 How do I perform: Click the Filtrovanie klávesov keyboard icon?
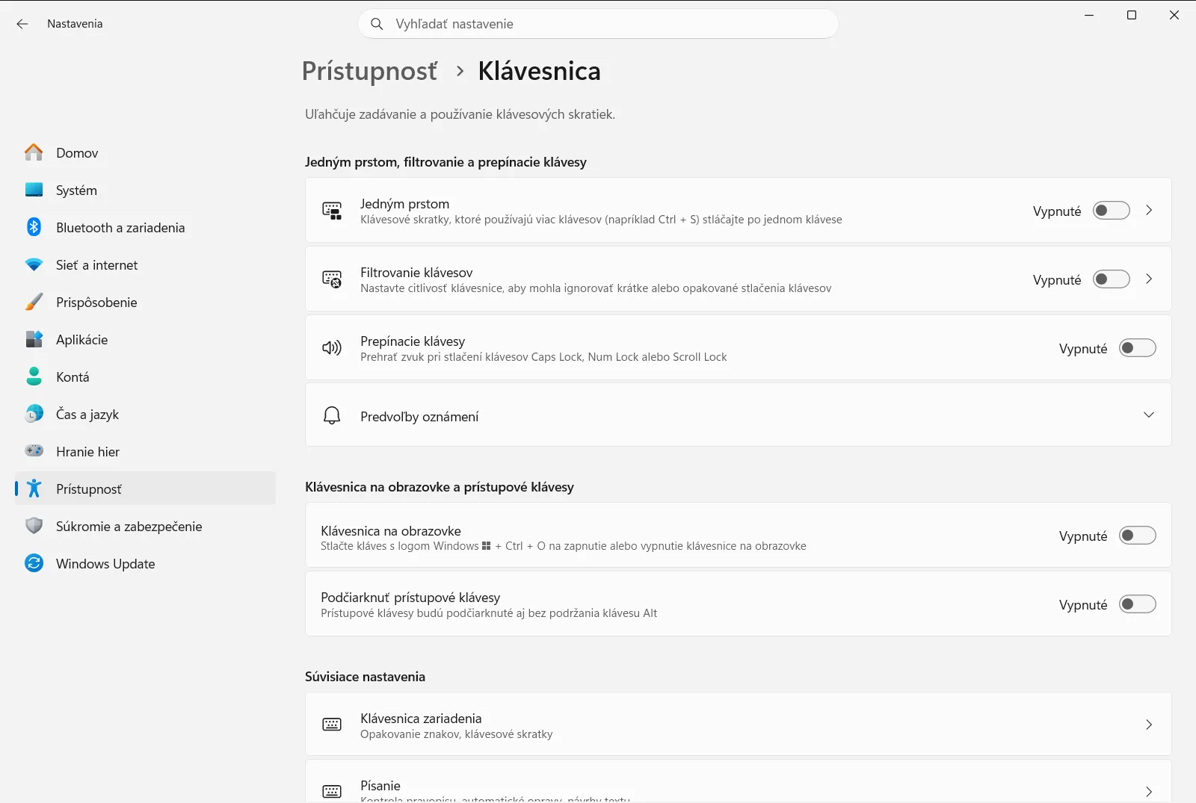click(x=332, y=279)
